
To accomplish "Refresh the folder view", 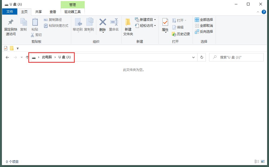I will [202, 57].
